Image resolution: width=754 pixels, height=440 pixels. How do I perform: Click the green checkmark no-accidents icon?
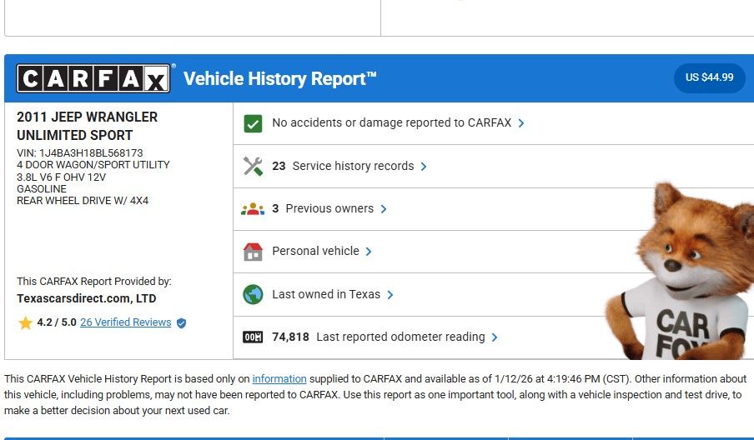(253, 123)
